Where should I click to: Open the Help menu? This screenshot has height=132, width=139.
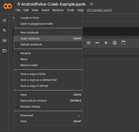(x=80, y=10)
